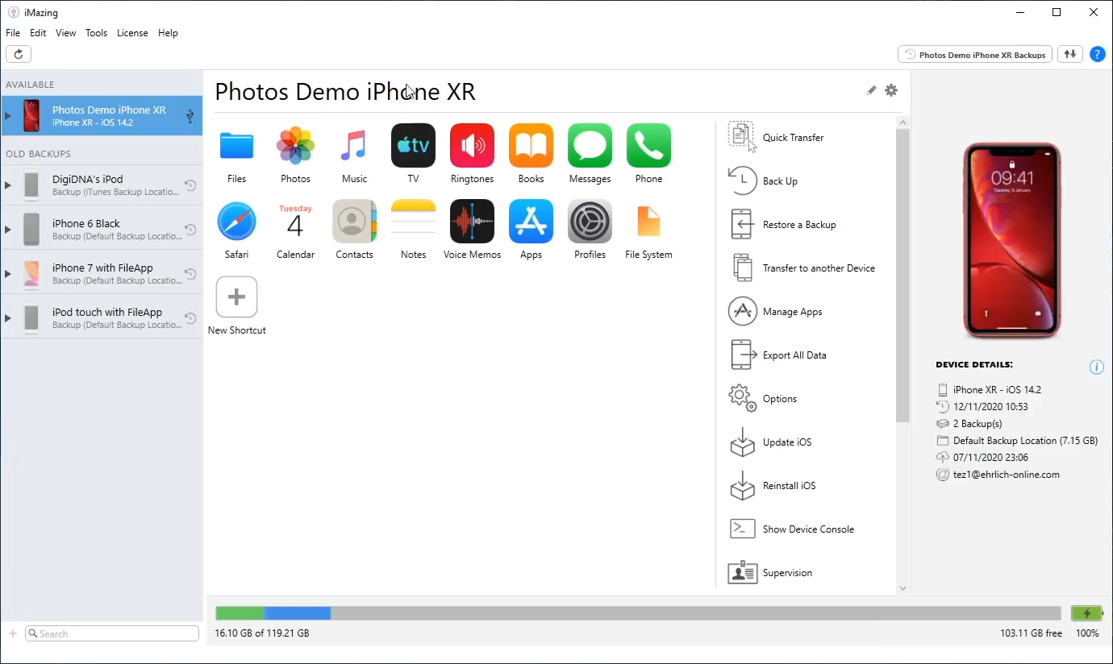Open the Calendar shortcut
Screen dimensions: 1113x664
click(x=295, y=222)
